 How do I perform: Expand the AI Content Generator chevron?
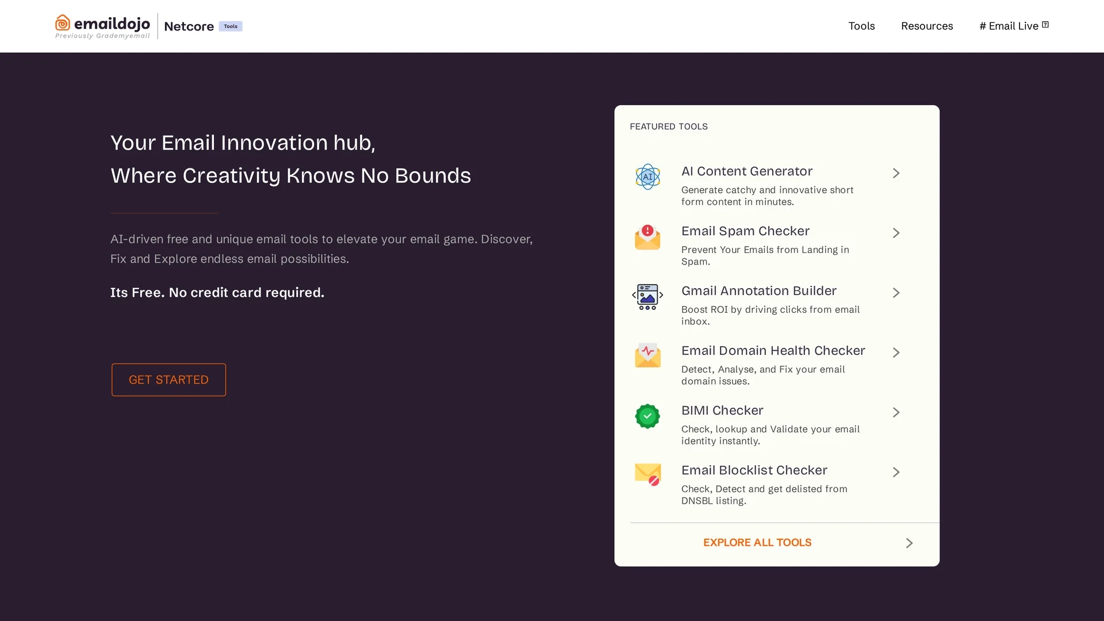tap(896, 173)
